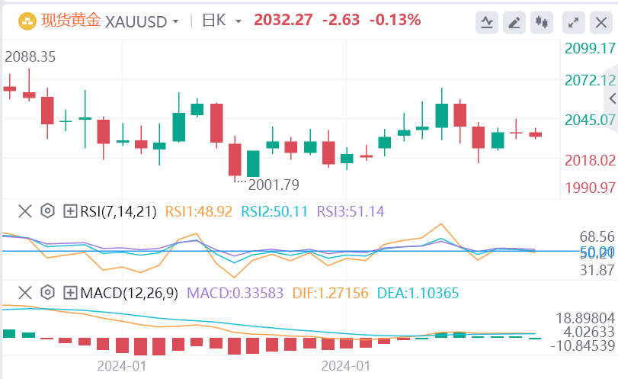The height and width of the screenshot is (379, 618).
Task: Expand the RSI plus box
Action: (x=70, y=210)
